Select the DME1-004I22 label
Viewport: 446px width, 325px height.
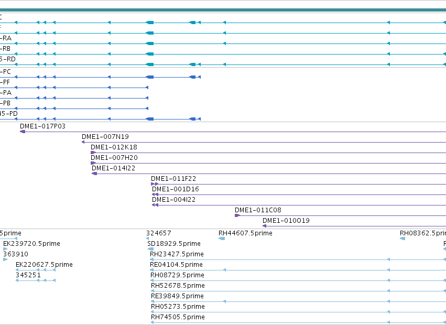(x=174, y=200)
